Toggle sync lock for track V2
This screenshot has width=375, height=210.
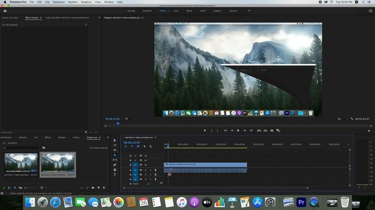141,160
